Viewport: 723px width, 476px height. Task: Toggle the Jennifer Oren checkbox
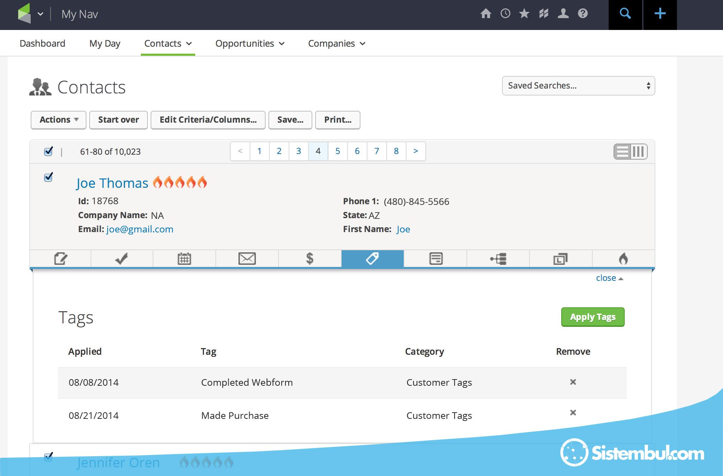[x=48, y=456]
